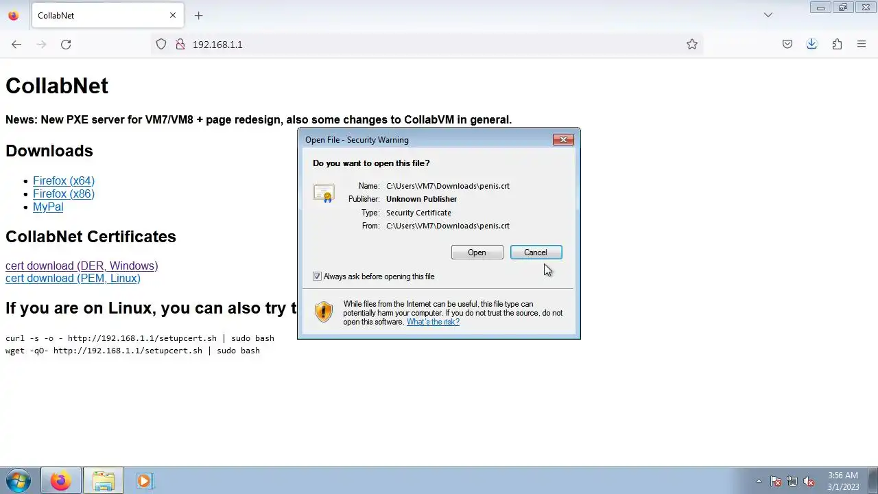Click the Firefox logo icon left of tabs
Image resolution: width=878 pixels, height=494 pixels.
pos(13,15)
